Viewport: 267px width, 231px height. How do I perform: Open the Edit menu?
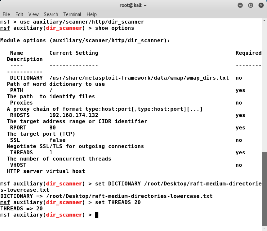coord(19,14)
